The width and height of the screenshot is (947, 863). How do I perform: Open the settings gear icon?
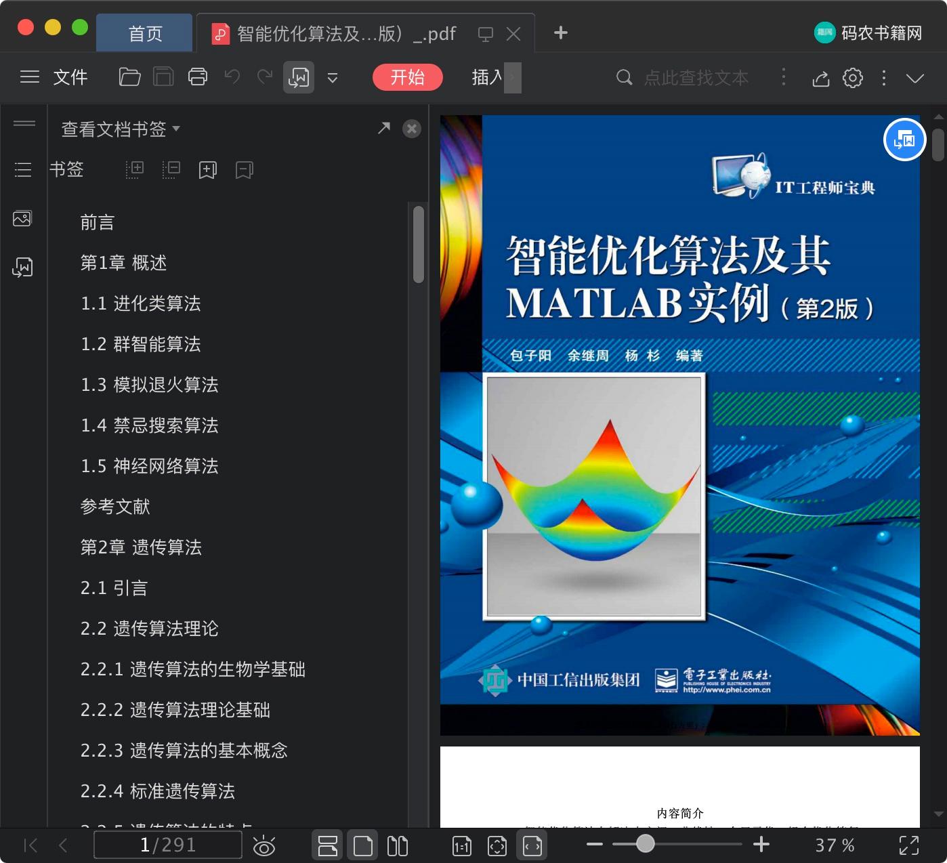tap(853, 78)
